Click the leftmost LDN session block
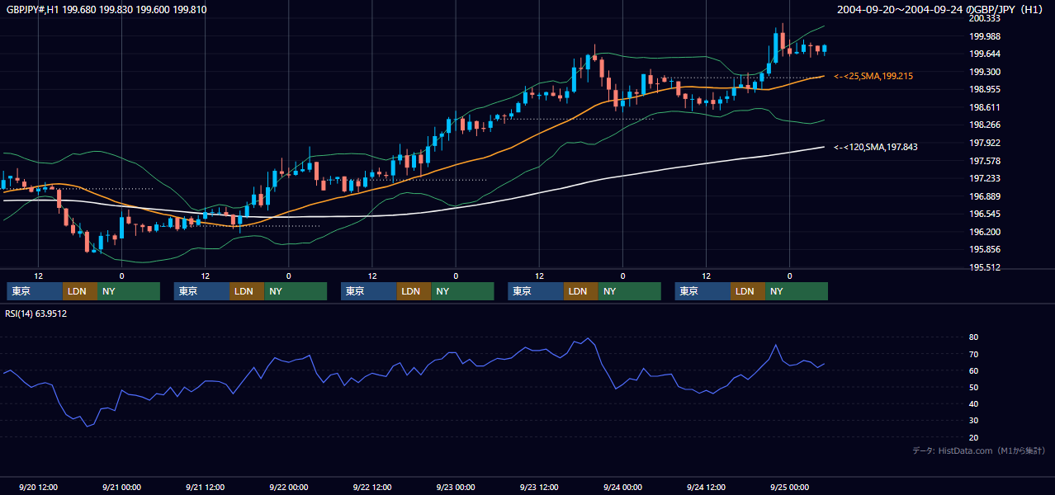The width and height of the screenshot is (1055, 495). pos(79,291)
